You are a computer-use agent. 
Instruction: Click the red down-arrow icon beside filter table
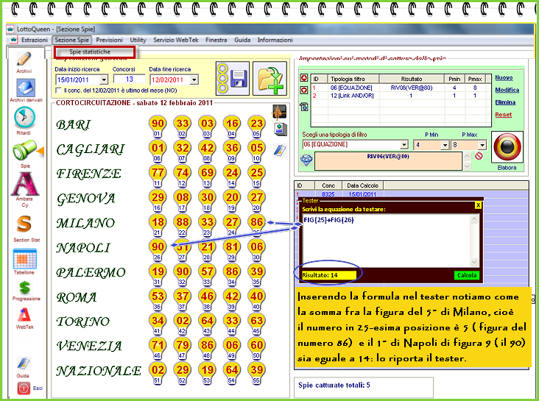pyautogui.click(x=304, y=90)
